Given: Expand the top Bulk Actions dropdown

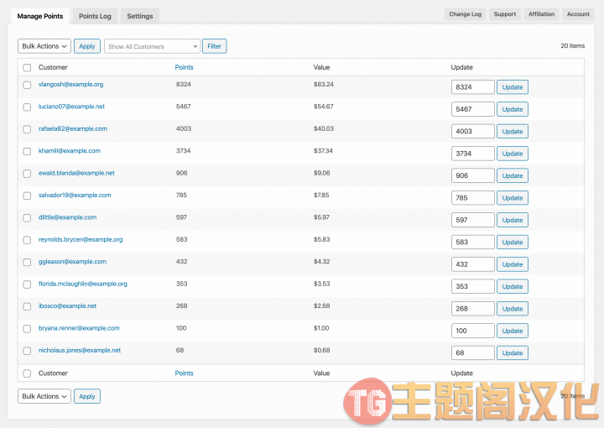Looking at the screenshot, I should 44,46.
